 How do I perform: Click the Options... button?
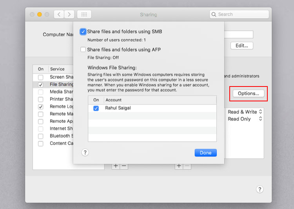[249, 94]
